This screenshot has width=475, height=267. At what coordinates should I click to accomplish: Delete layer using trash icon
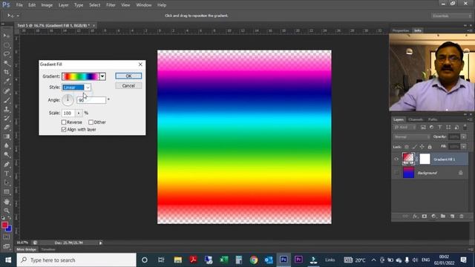[x=462, y=216]
